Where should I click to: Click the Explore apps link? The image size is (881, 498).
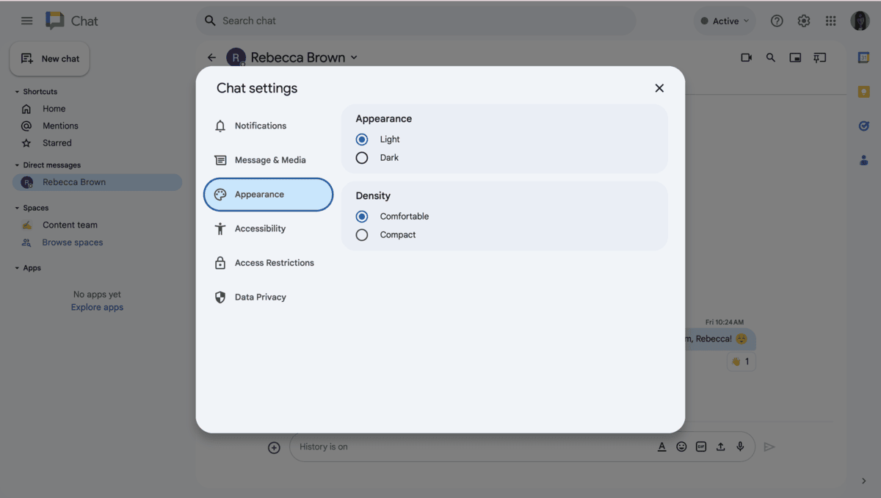[97, 307]
